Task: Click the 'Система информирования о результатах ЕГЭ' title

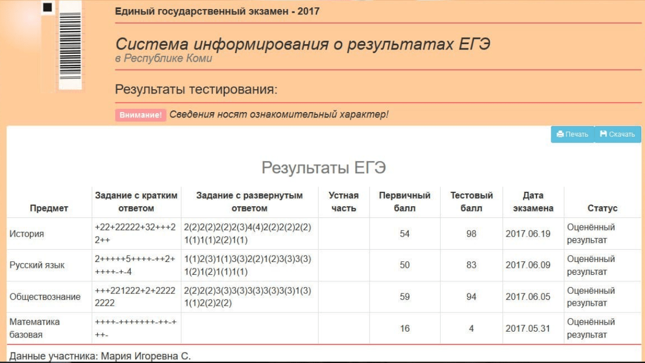Action: coord(303,44)
